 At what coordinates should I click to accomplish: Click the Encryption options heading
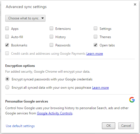click(x=20, y=66)
